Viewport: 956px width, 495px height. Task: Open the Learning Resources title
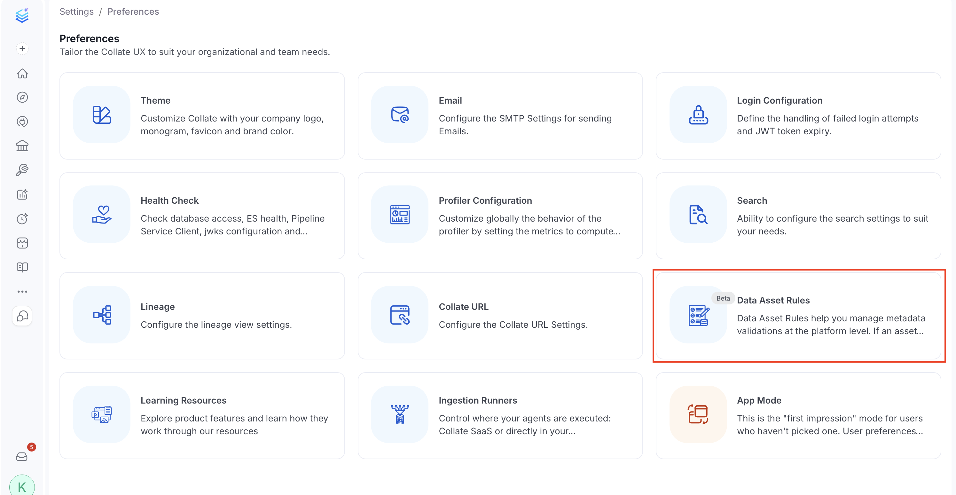tap(183, 400)
